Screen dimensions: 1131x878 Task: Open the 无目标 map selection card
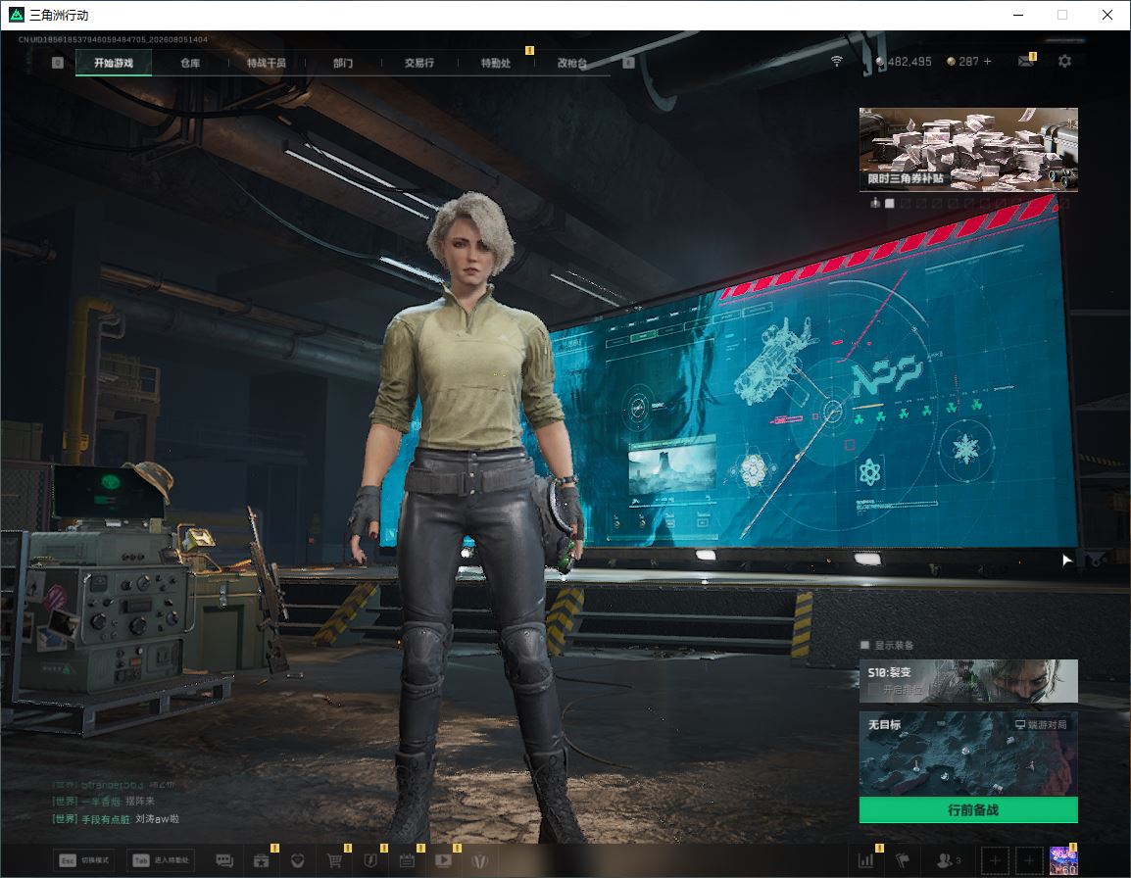point(968,754)
